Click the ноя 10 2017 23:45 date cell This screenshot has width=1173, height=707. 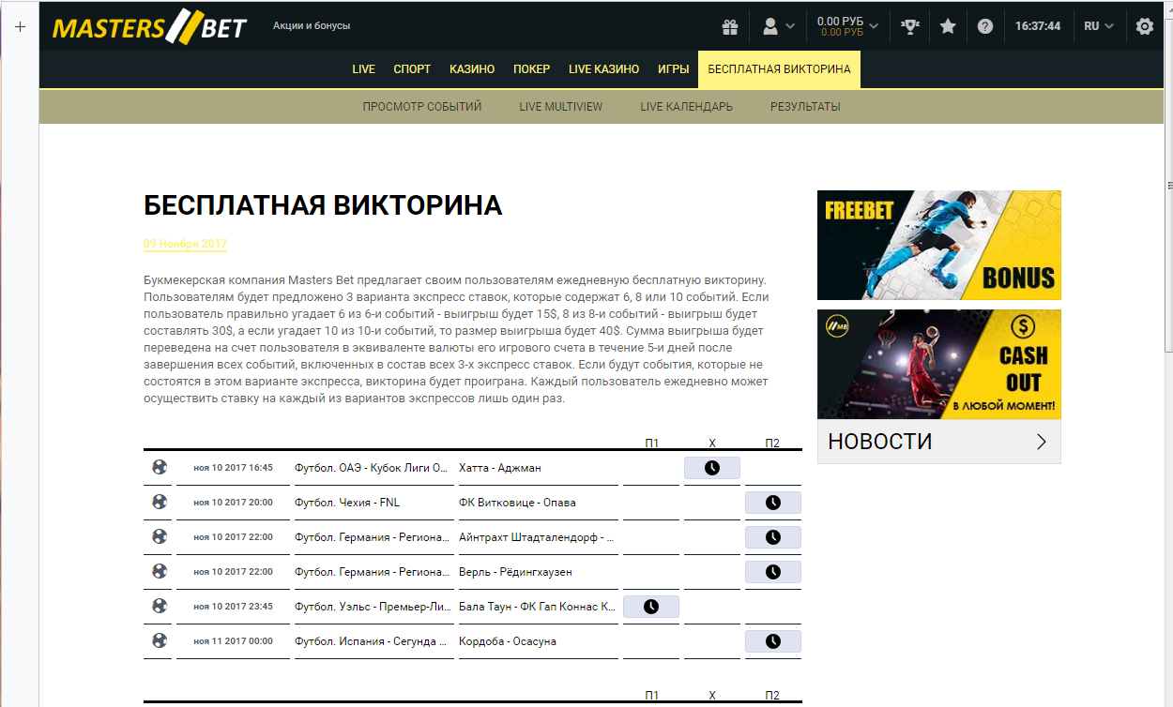point(233,607)
